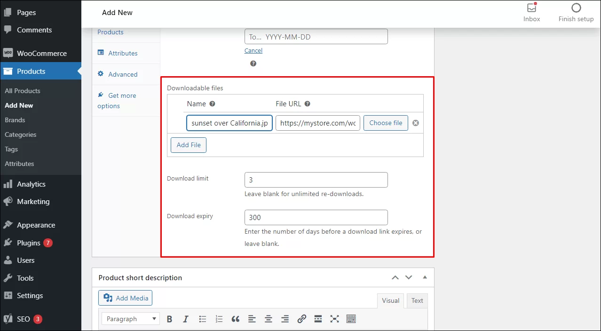Click inside the Download limit field
This screenshot has width=601, height=331.
click(x=316, y=180)
